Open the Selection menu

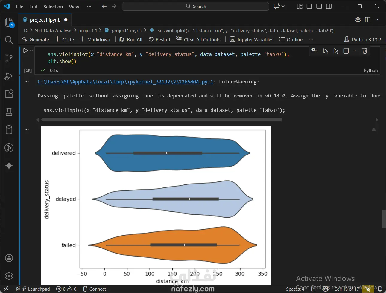53,7
